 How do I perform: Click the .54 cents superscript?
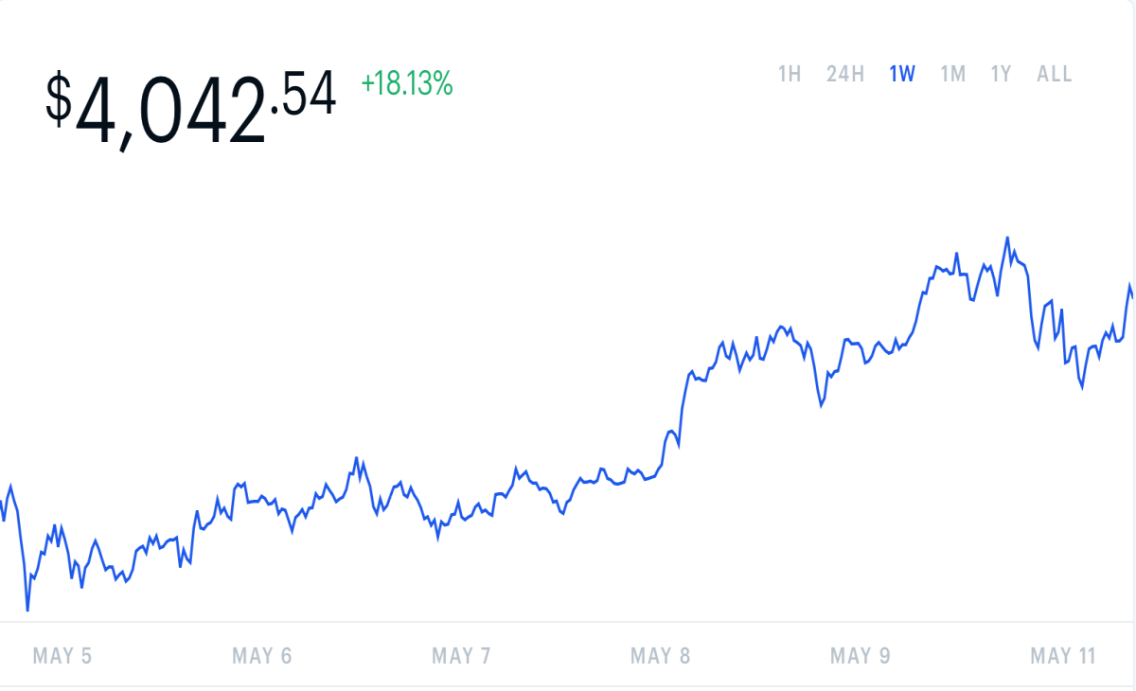[x=305, y=95]
